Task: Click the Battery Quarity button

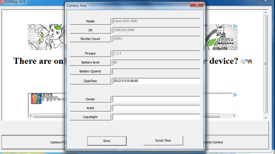Action: (90, 71)
